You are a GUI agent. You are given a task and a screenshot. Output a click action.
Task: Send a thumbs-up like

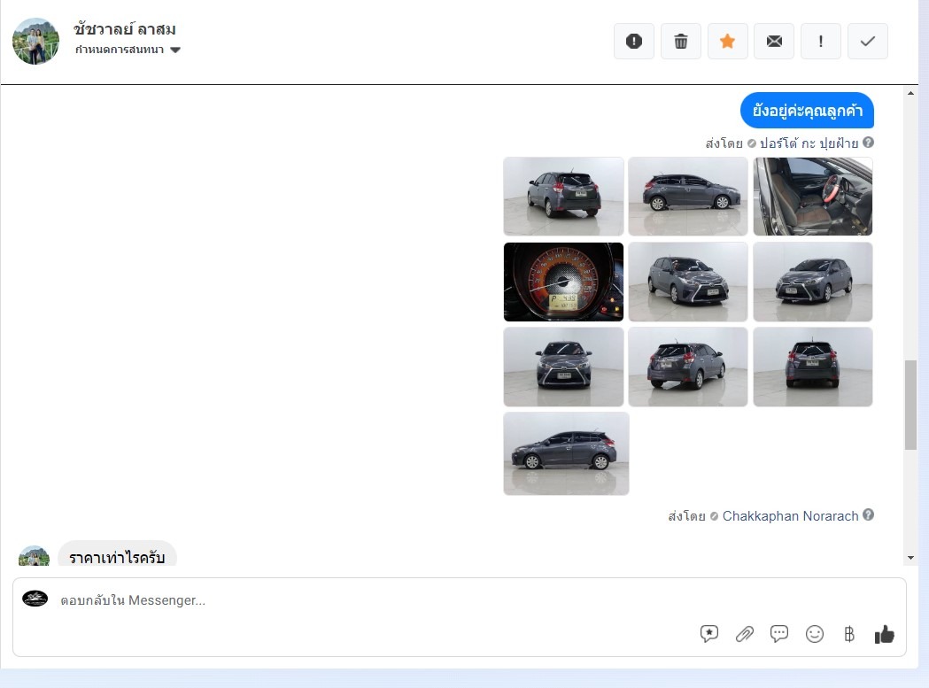(x=884, y=635)
